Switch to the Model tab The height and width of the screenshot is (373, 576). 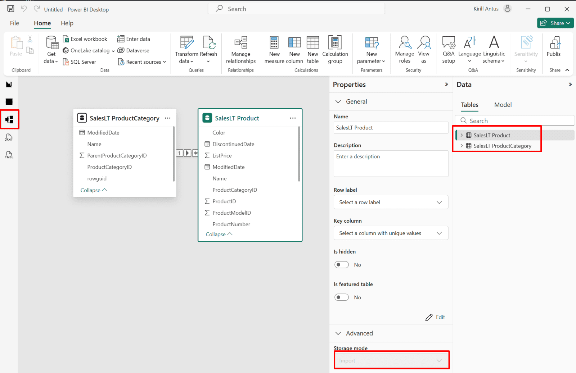(503, 105)
